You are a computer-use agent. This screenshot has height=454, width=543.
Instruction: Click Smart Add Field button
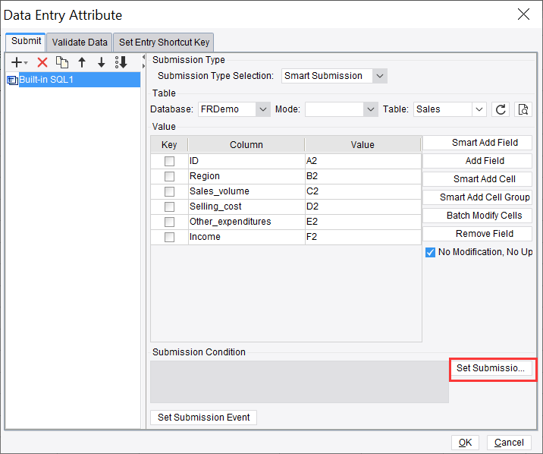coord(477,143)
